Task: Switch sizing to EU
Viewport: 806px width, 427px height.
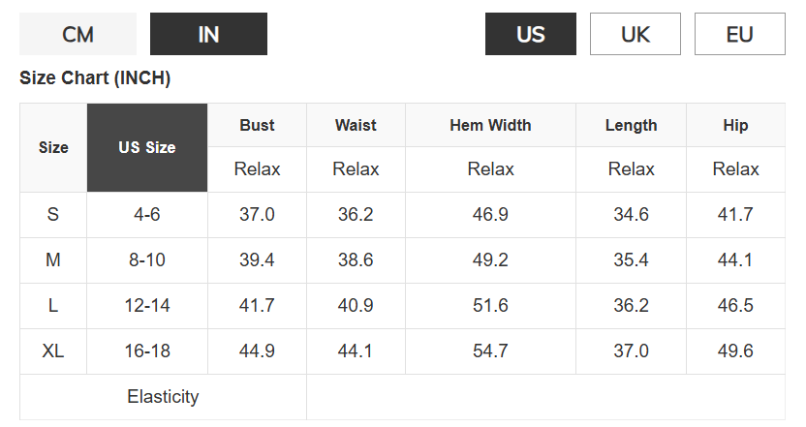Action: pos(740,34)
